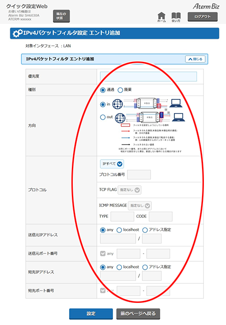This screenshot has width=226, height=325.
Task: Open the ICMP MESSAGE dropdown
Action: coord(140,206)
